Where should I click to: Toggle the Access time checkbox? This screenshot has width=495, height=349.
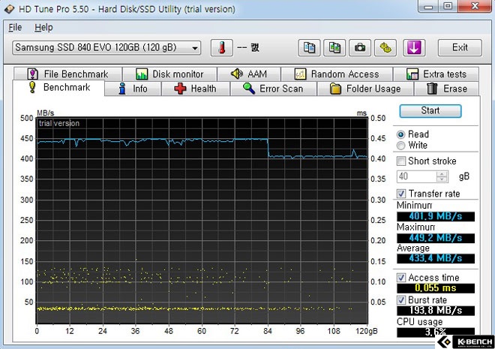[401, 278]
